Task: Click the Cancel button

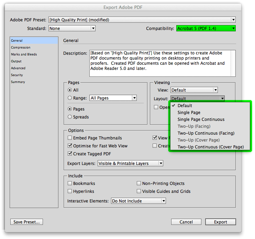Action: click(x=186, y=222)
